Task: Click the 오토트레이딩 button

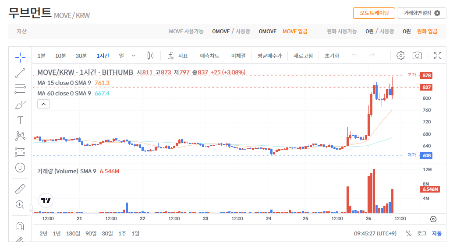Action: pos(374,13)
